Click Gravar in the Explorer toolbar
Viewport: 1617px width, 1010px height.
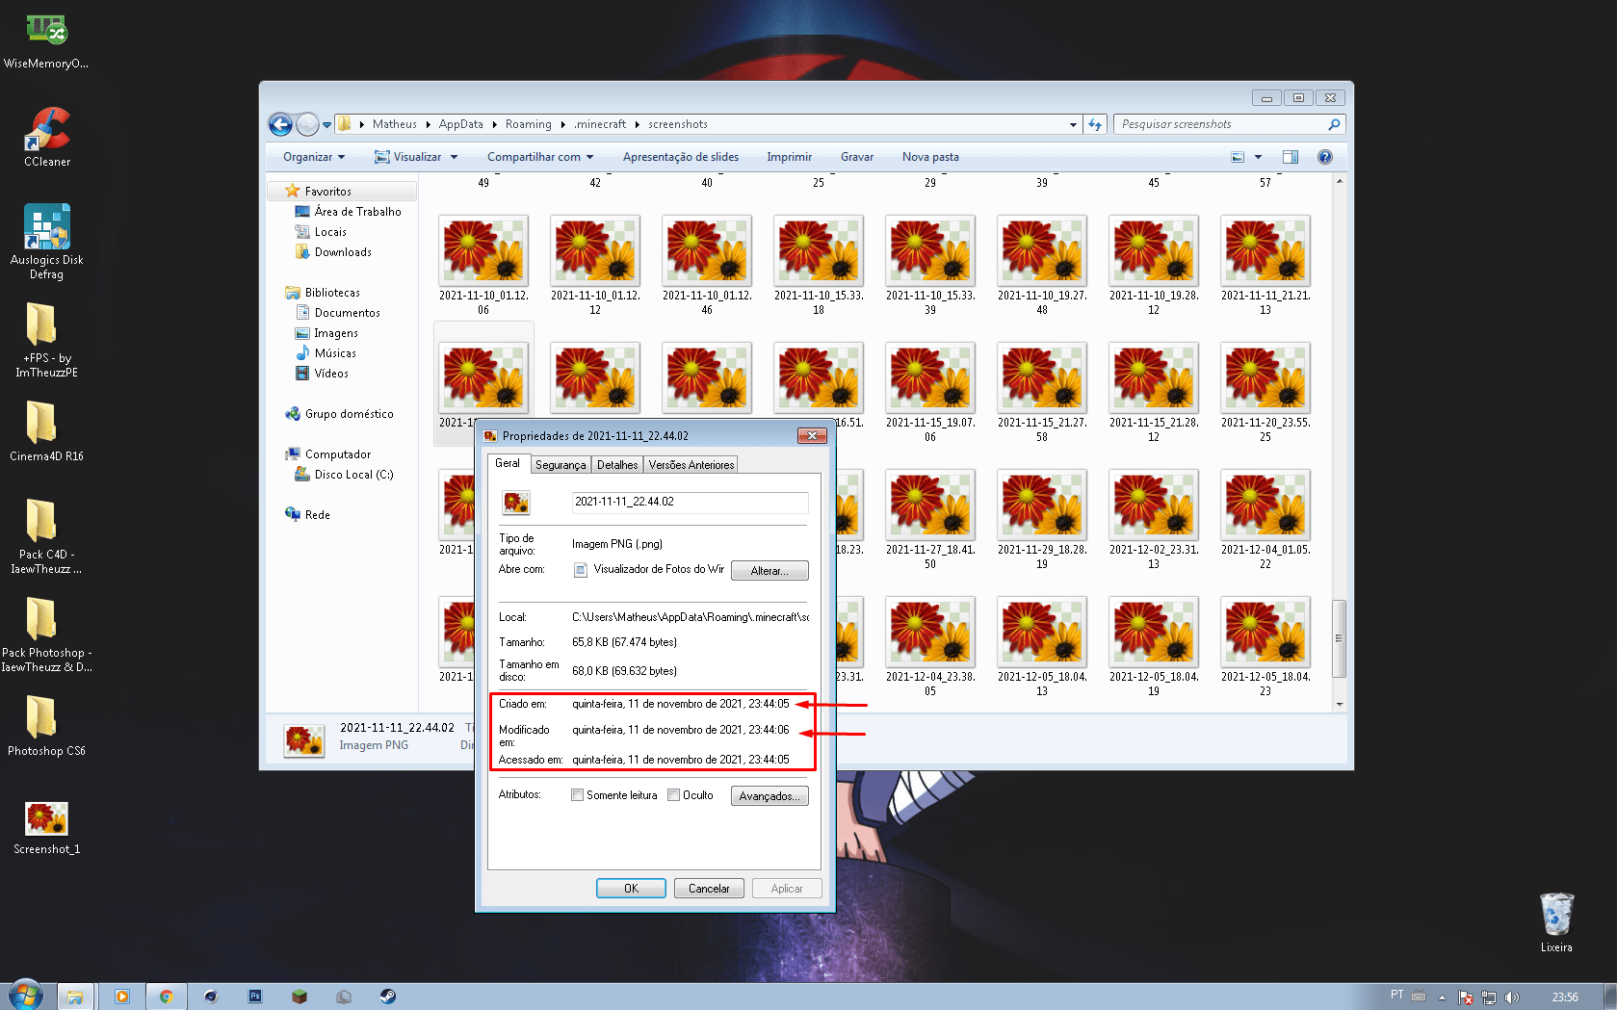[x=857, y=157]
